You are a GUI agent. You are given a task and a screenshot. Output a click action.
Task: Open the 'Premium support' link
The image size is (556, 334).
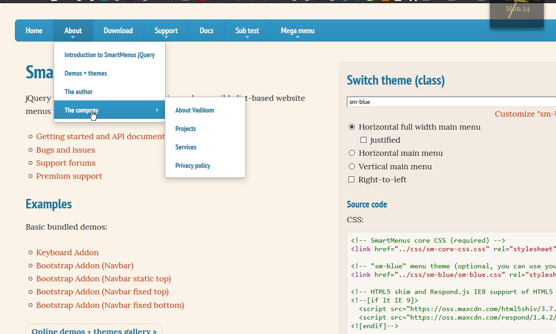69,176
